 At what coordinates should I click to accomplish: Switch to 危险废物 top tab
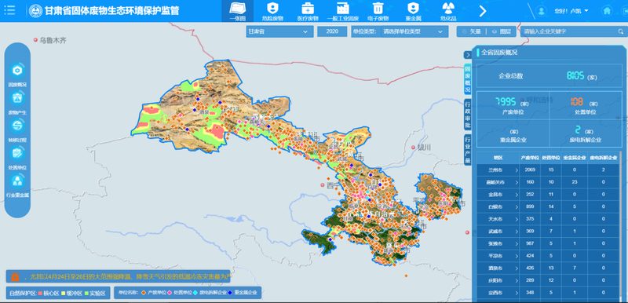pos(272,11)
